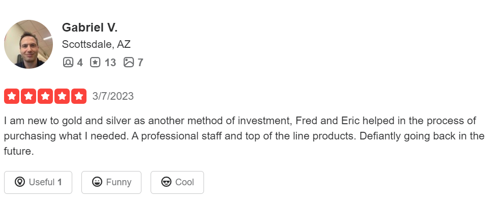Select the fifth red rating star
Viewport: 494px width, 200px height.
(x=79, y=96)
